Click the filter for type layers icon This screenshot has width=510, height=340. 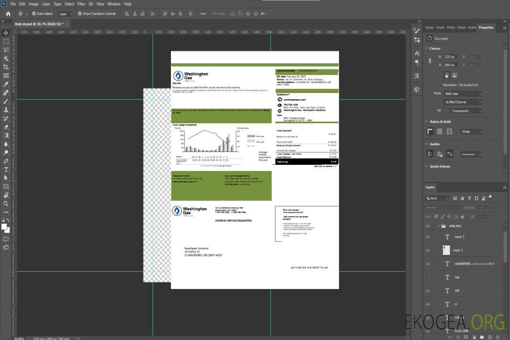[x=469, y=198]
